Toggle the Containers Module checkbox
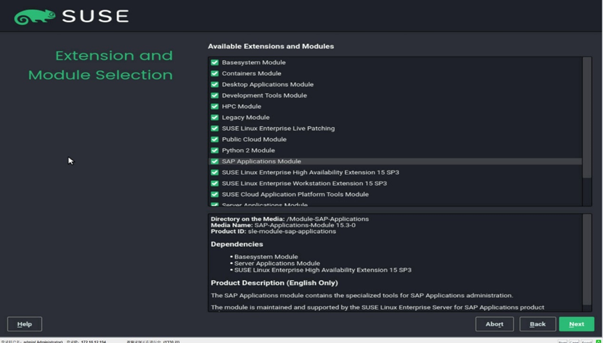 215,73
